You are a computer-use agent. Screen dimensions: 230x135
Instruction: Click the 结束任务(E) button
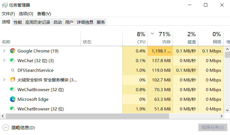pyautogui.click(x=213, y=128)
